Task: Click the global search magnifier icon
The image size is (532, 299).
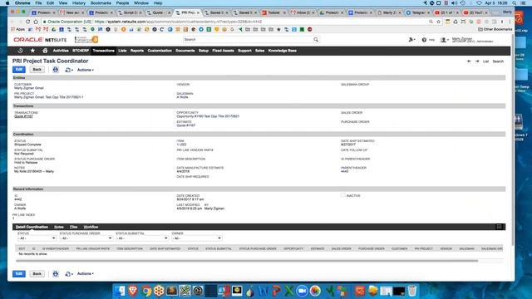Action: 316,40
